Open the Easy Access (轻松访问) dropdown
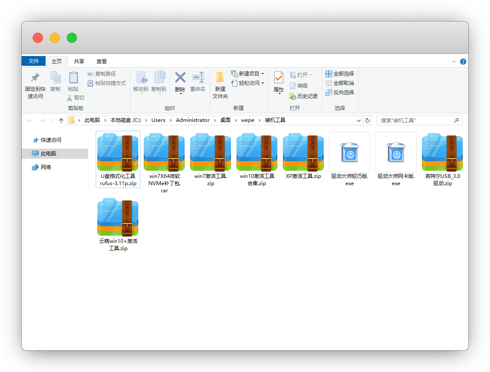Screen dimensions: 490x372 tap(248, 83)
